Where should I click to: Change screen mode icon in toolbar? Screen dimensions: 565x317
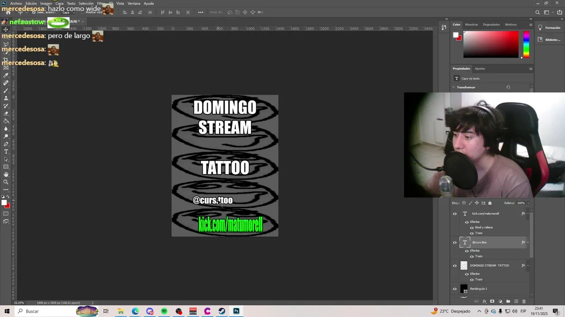pyautogui.click(x=6, y=221)
